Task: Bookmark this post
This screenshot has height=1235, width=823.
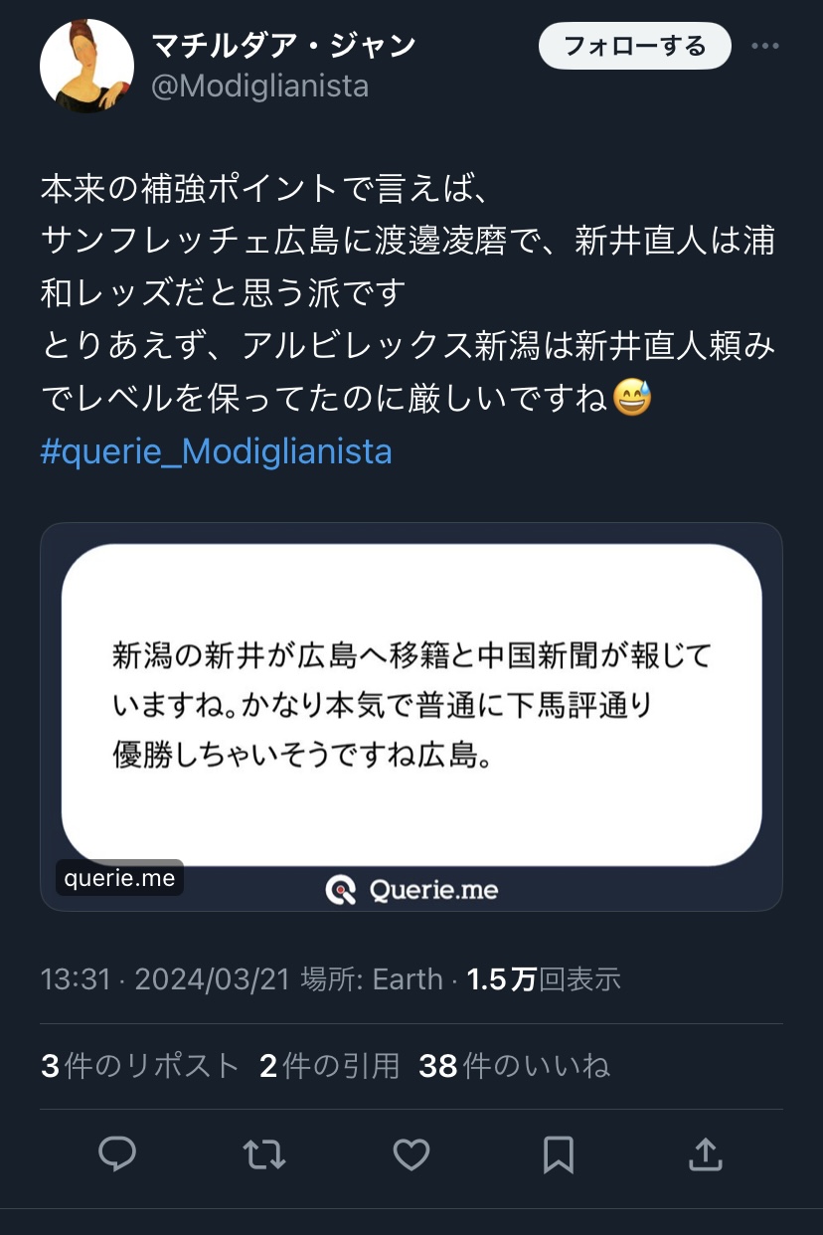Action: (x=559, y=1154)
